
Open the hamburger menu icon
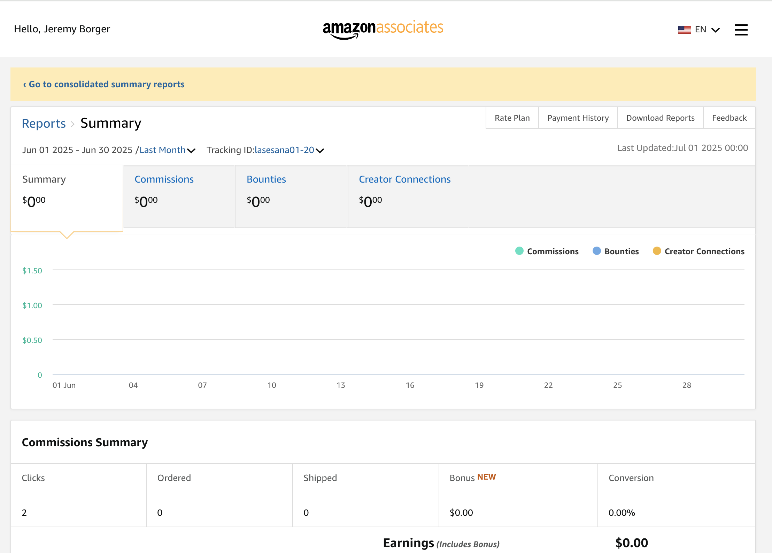click(x=741, y=30)
